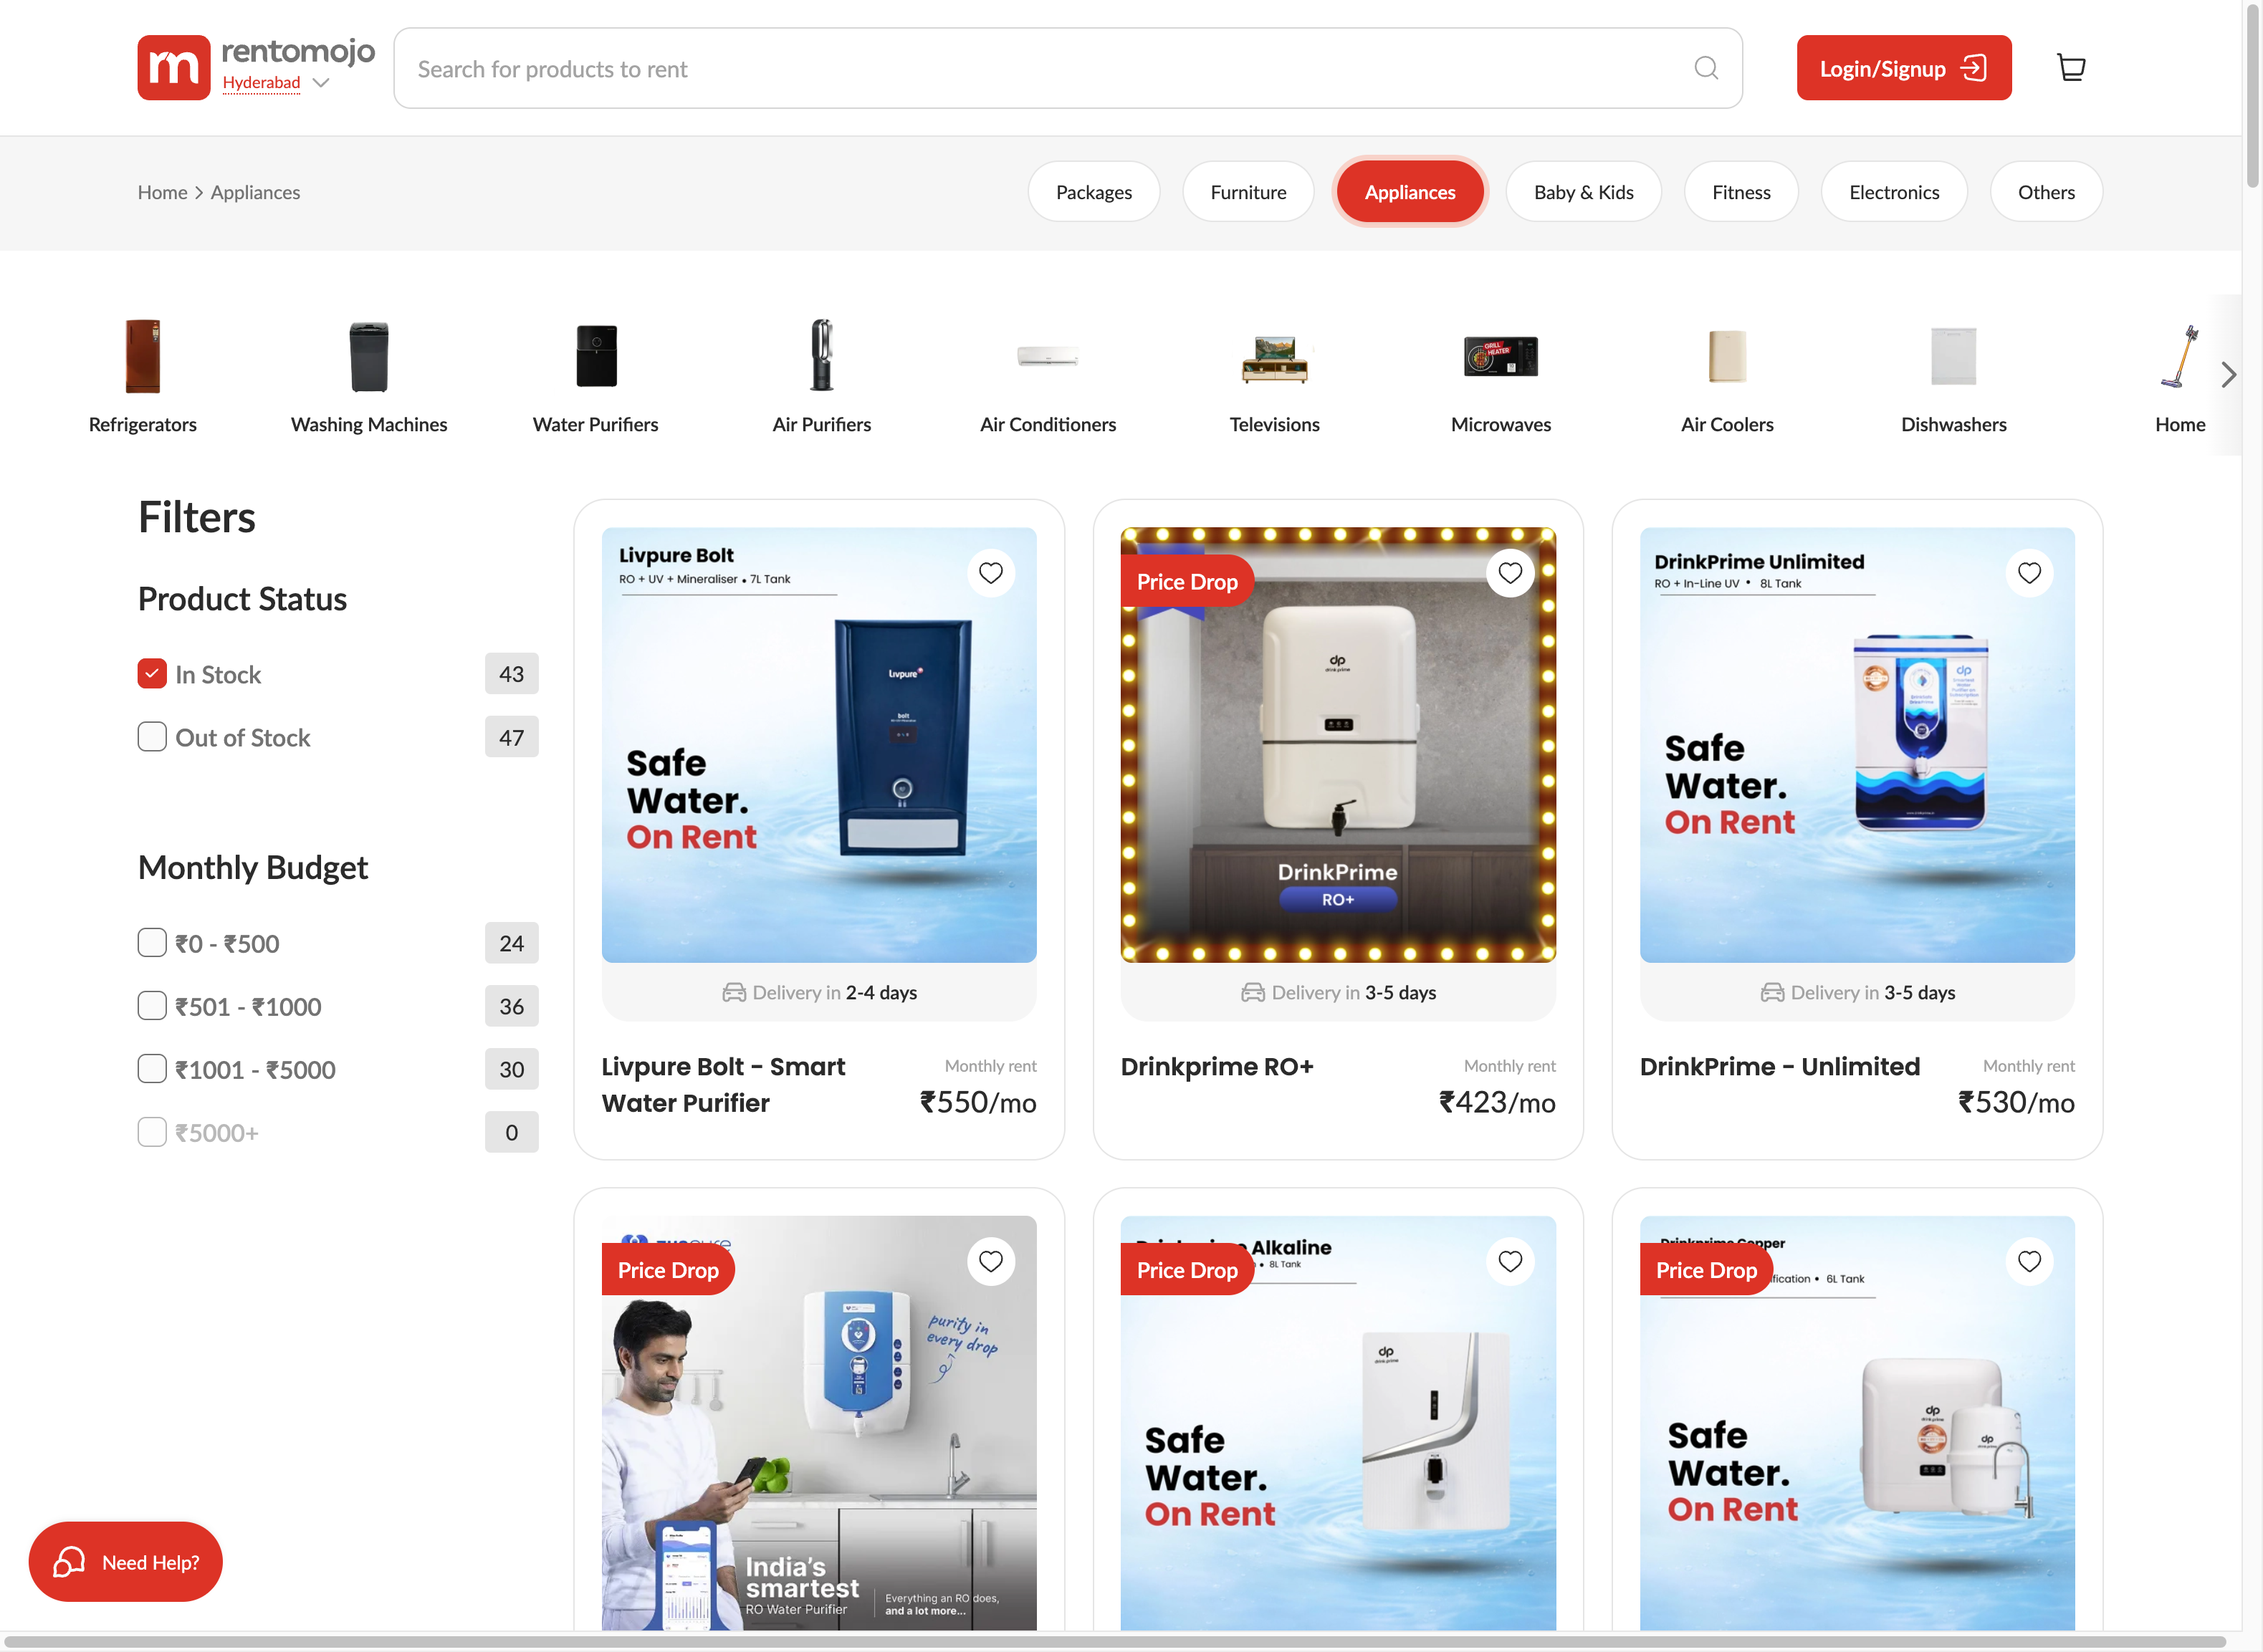Open the Dishwashers category icon

(x=1953, y=356)
